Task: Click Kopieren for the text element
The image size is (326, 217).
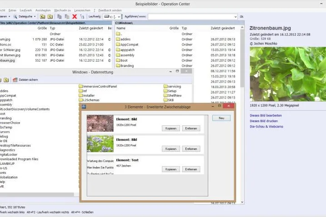Action: (x=171, y=169)
